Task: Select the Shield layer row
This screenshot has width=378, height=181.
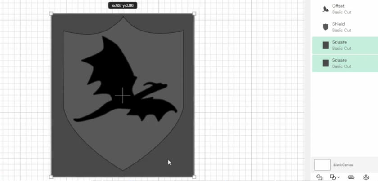Action: click(345, 27)
